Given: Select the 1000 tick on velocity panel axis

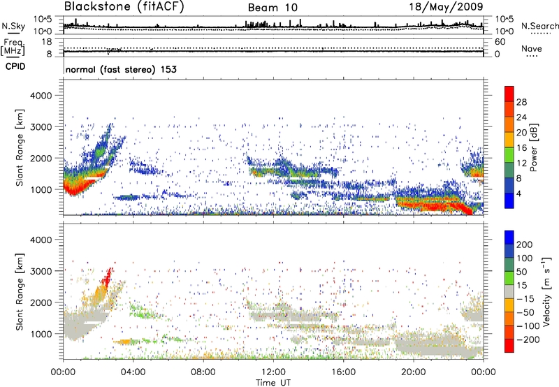Looking at the screenshot, I should (x=41, y=334).
